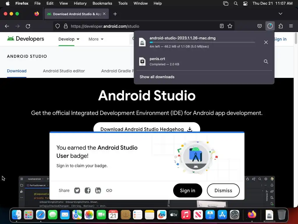Share badge on LinkedIn icon

[x=98, y=190]
